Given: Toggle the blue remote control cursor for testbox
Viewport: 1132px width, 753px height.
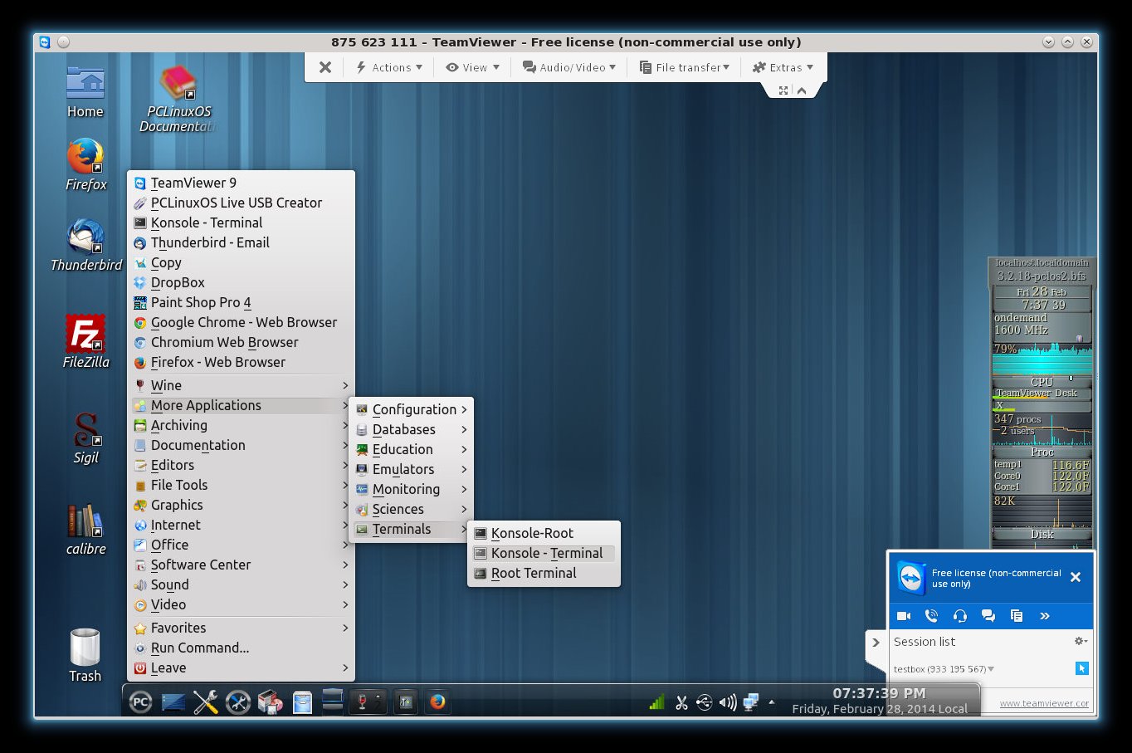Looking at the screenshot, I should (1081, 668).
